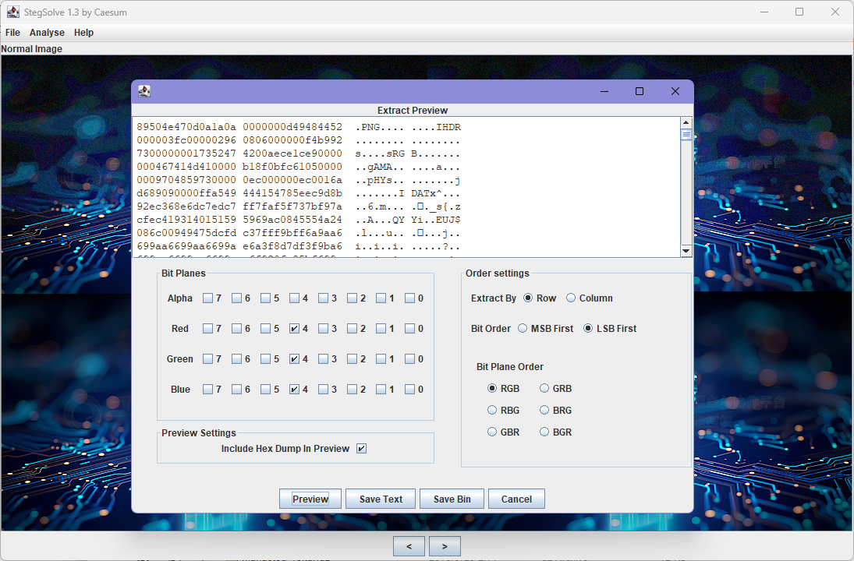Viewport: 854px width, 561px height.
Task: Open the Analyse menu
Action: 47,33
